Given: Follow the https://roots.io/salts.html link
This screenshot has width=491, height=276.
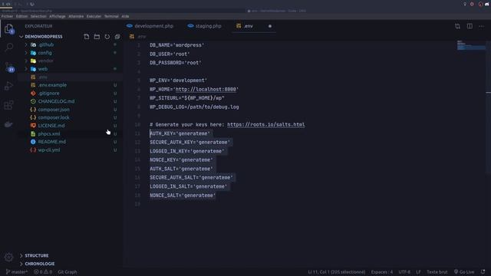Looking at the screenshot, I should pyautogui.click(x=266, y=124).
